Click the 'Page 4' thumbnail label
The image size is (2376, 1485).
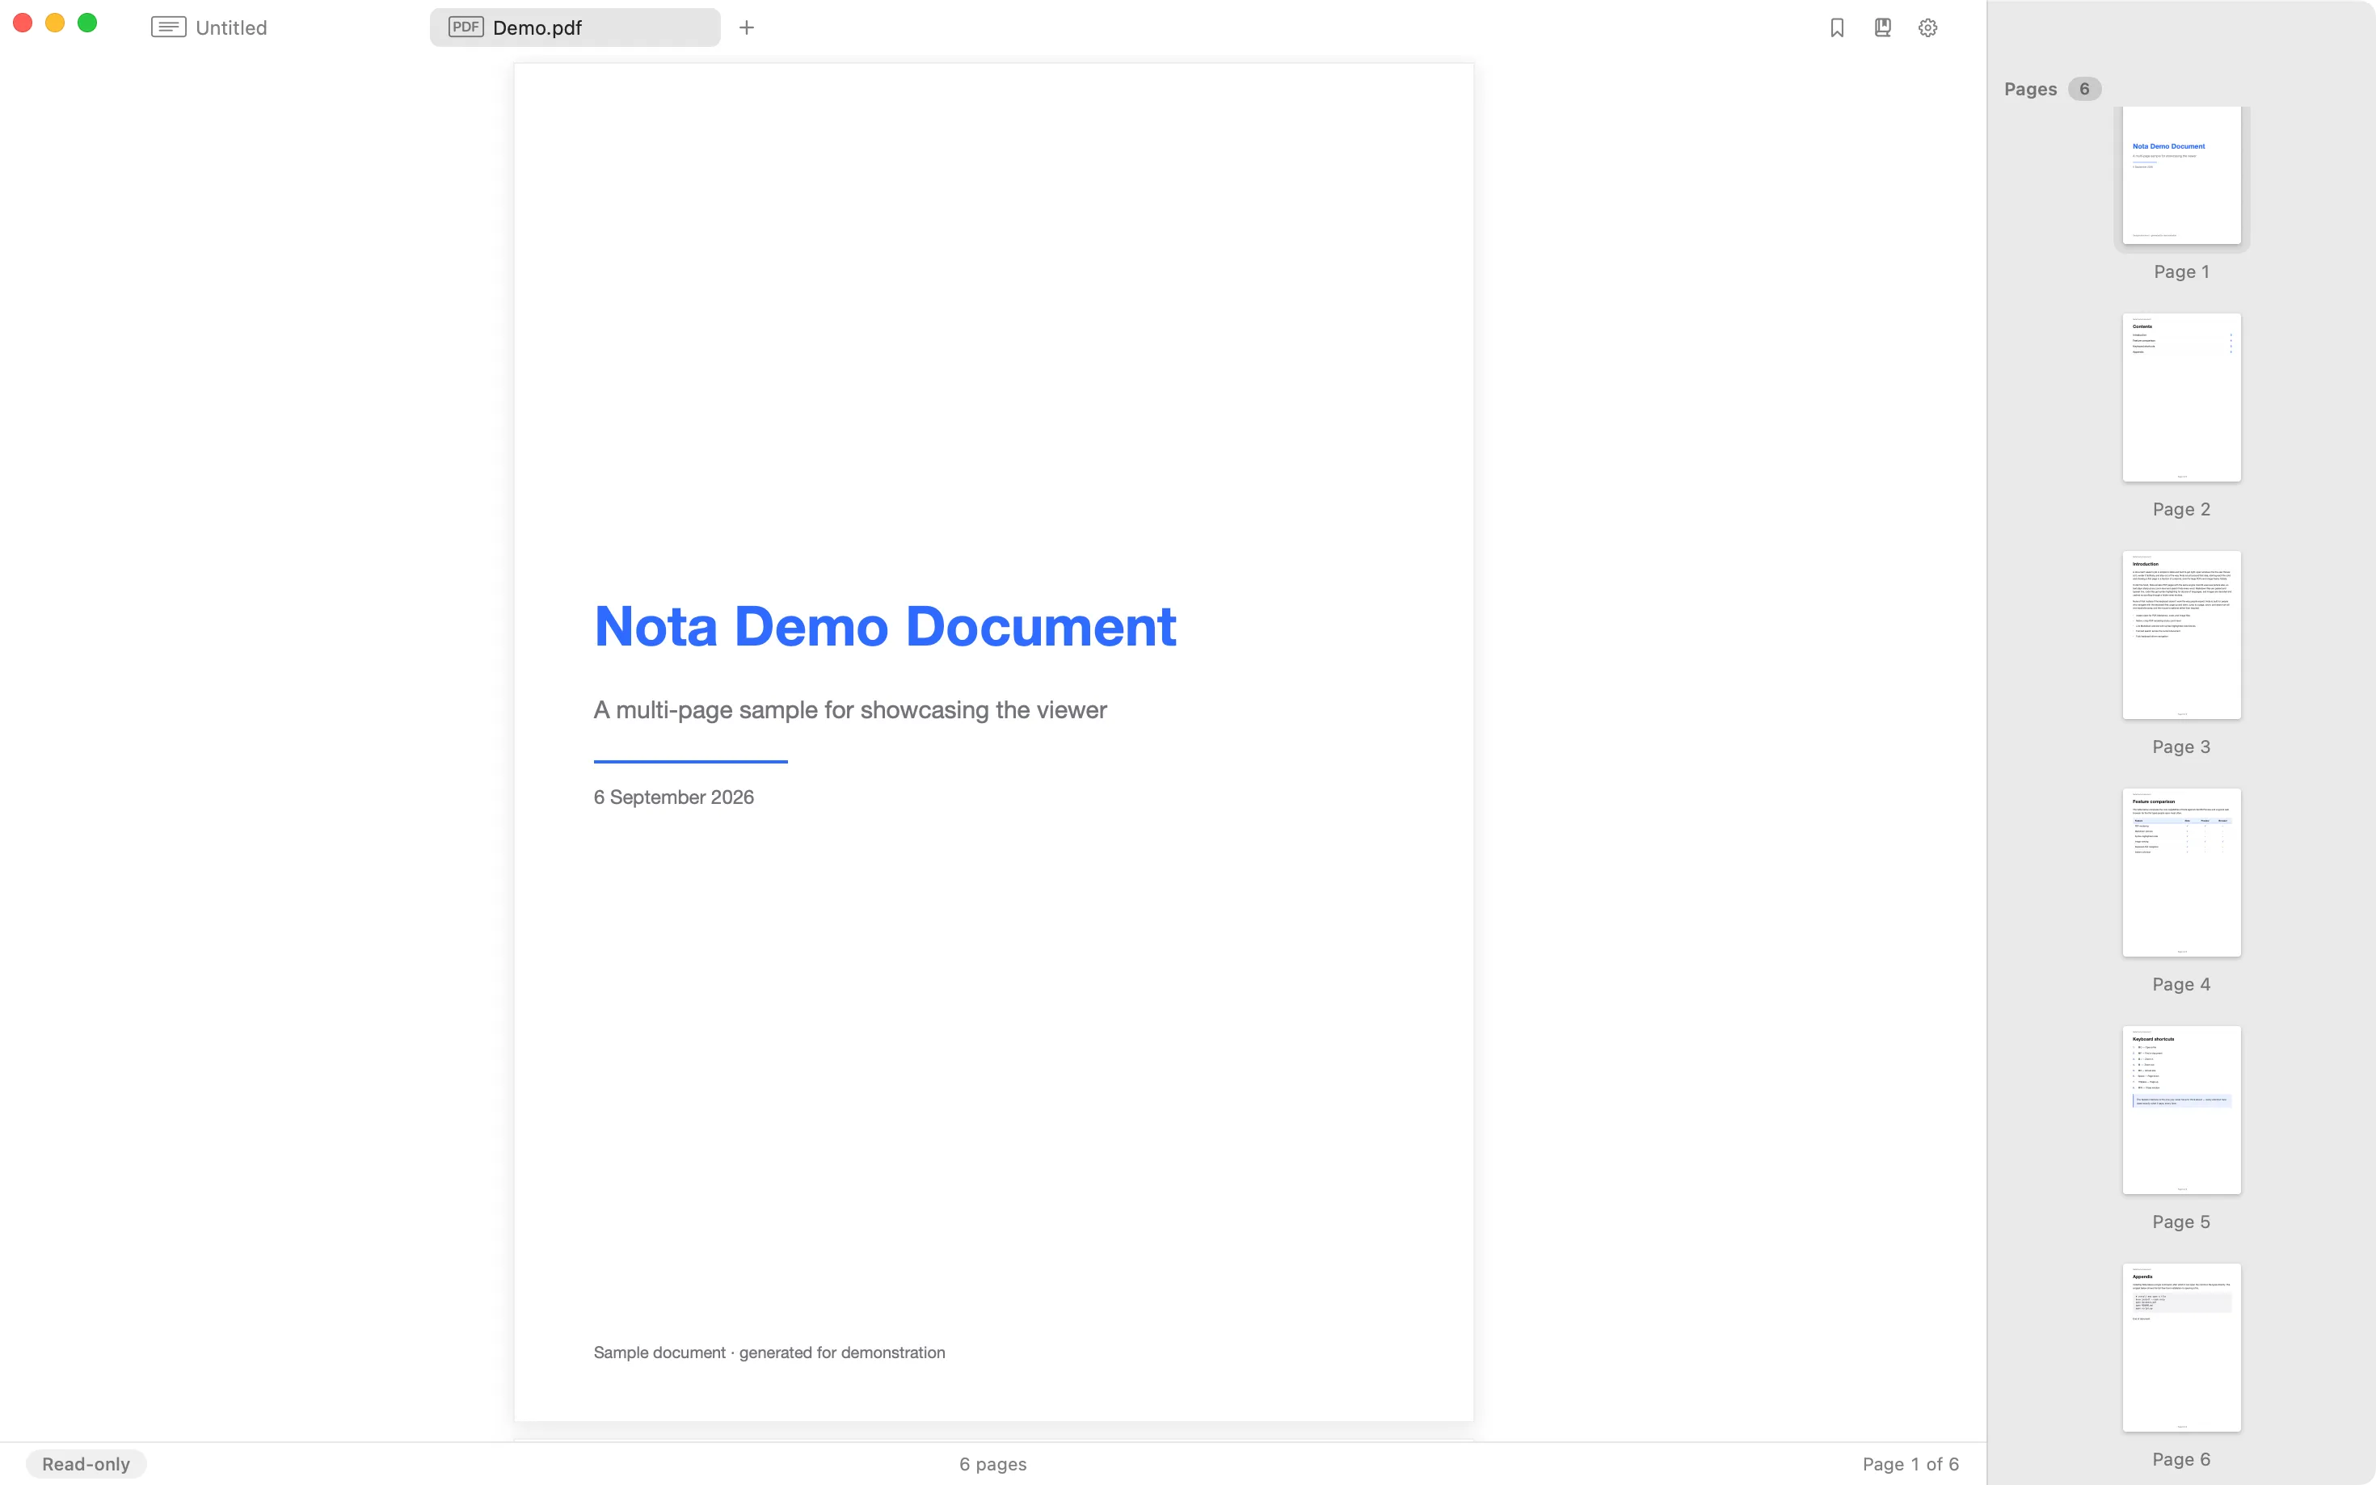point(2180,984)
